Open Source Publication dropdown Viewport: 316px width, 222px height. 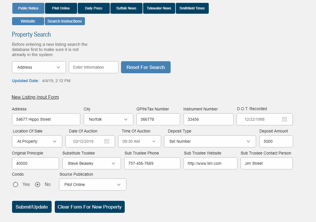93,185
